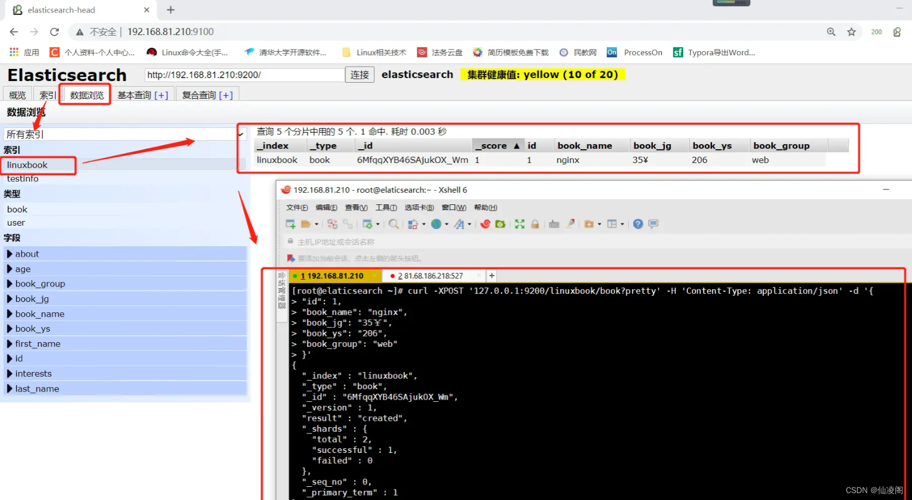The height and width of the screenshot is (500, 912).
Task: Click the Xshell reconnect icon
Action: [x=332, y=224]
